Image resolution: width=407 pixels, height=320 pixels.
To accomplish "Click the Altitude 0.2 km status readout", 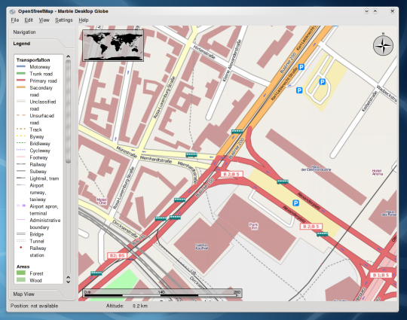I will point(127,306).
